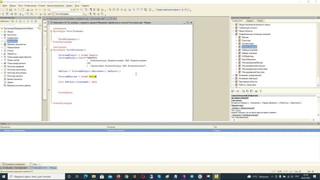Expand the Справочники node
The height and width of the screenshot is (180, 320).
(2, 38)
